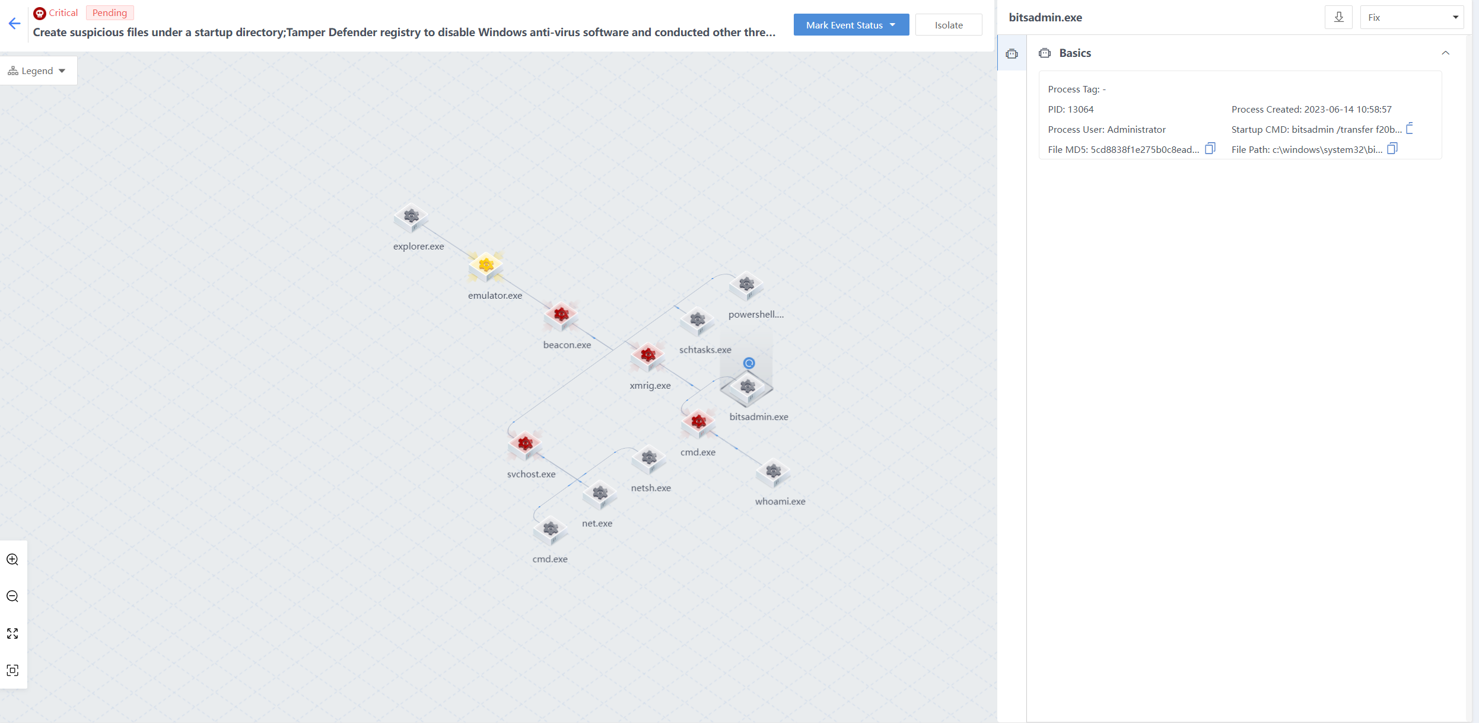This screenshot has height=723, width=1479.
Task: Click the fit-to-view frame icon
Action: 12,670
